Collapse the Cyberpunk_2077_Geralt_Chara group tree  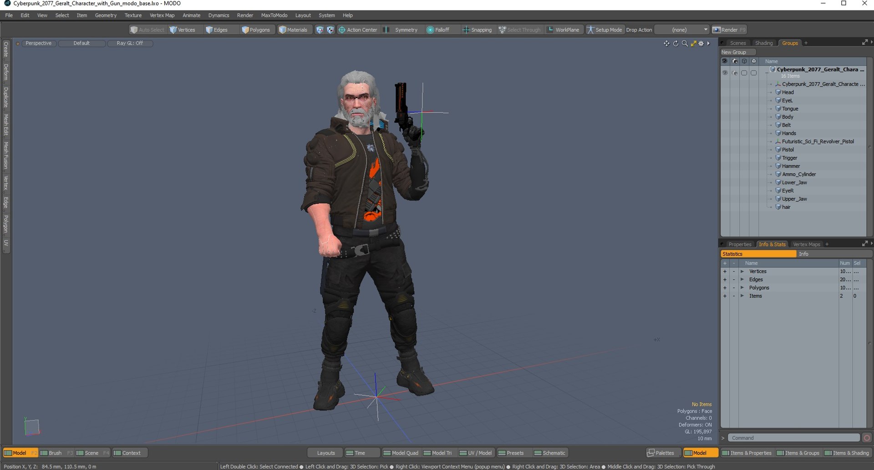[767, 72]
